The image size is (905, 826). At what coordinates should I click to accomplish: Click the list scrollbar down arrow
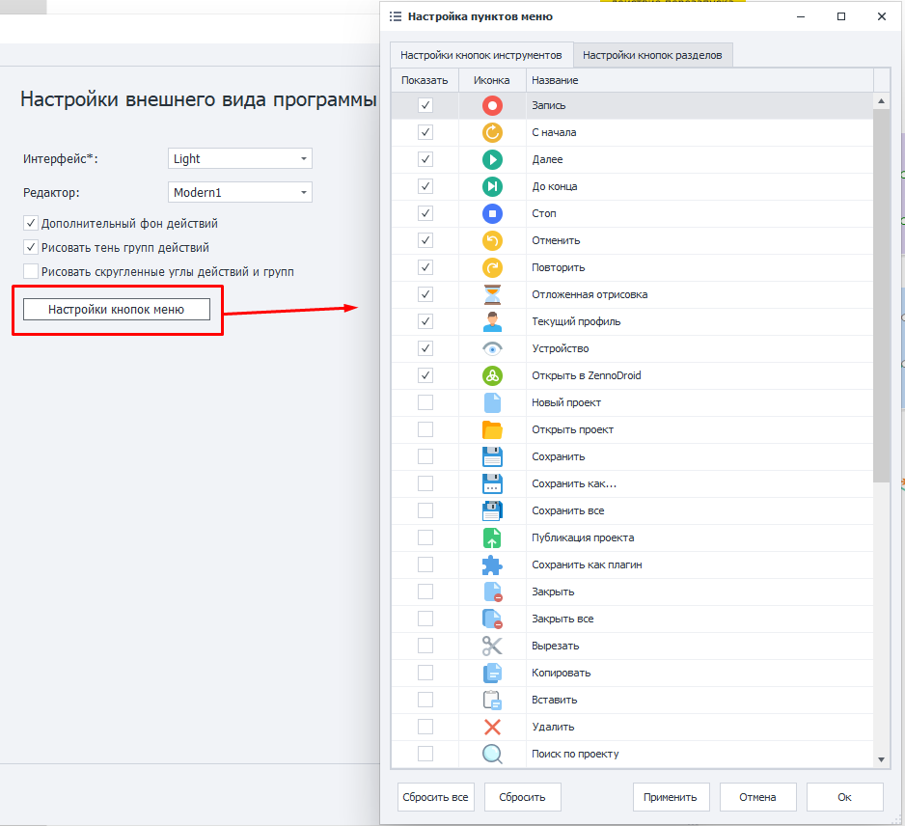pos(881,759)
